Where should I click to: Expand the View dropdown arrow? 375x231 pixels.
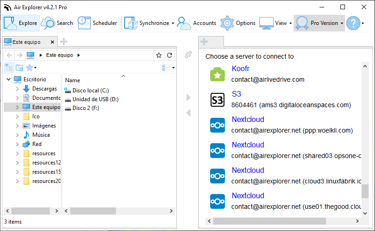(290, 23)
